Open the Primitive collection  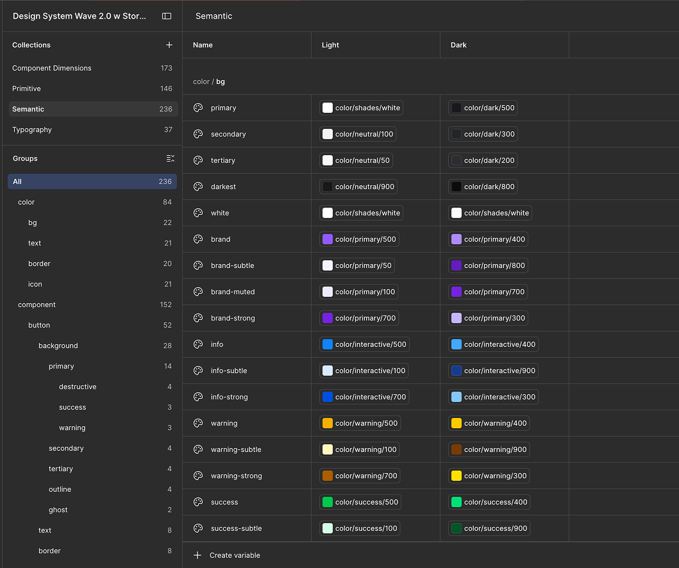coord(92,88)
